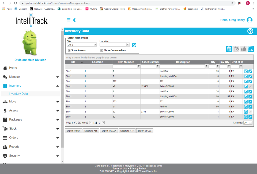Toggle the Show Assets checkbox
Image resolution: width=257 pixels, height=174 pixels.
coord(69,51)
